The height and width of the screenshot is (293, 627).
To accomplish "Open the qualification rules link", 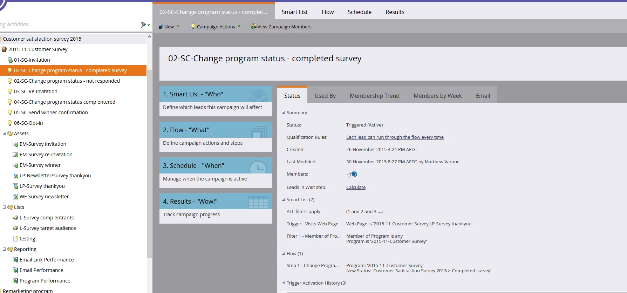I will click(395, 137).
